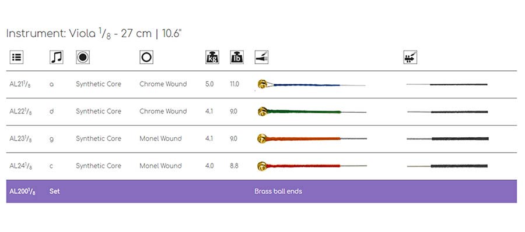Click the filled circle core material icon

(83, 57)
